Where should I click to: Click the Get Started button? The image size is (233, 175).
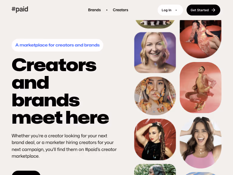pos(203,10)
